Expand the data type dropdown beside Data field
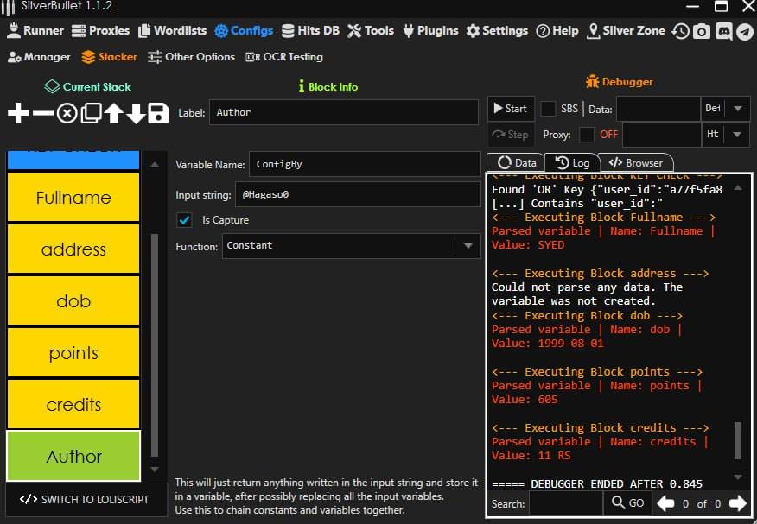The height and width of the screenshot is (524, 757). point(737,109)
